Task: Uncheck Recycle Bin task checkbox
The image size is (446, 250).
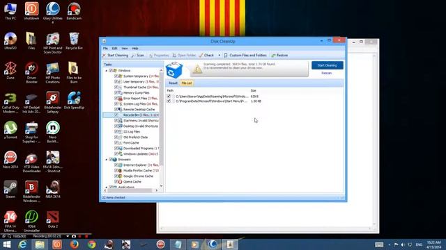Action: 116,115
